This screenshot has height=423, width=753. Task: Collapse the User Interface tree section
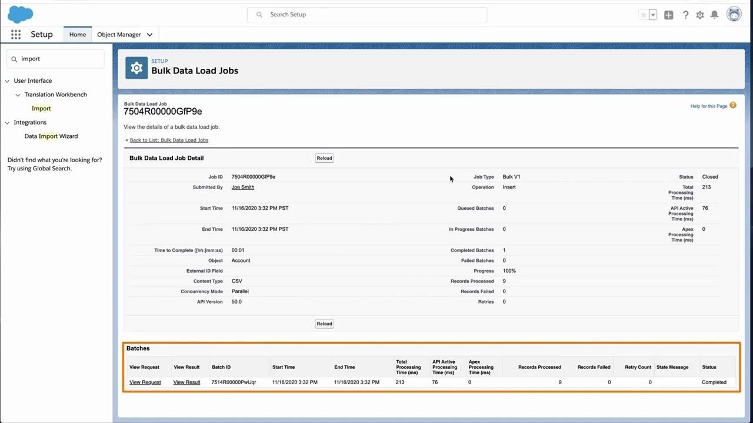pyautogui.click(x=7, y=81)
